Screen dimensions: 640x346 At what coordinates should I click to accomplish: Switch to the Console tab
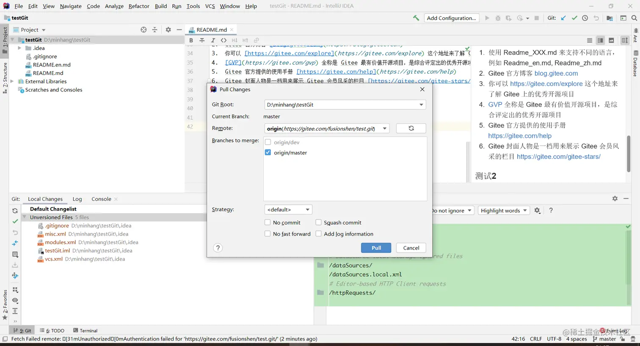click(101, 199)
